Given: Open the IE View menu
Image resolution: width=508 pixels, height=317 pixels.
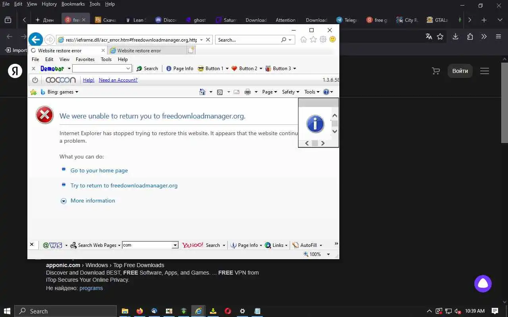Looking at the screenshot, I should click(x=64, y=59).
